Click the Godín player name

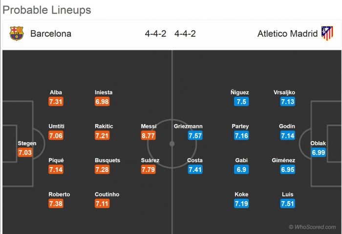287,126
